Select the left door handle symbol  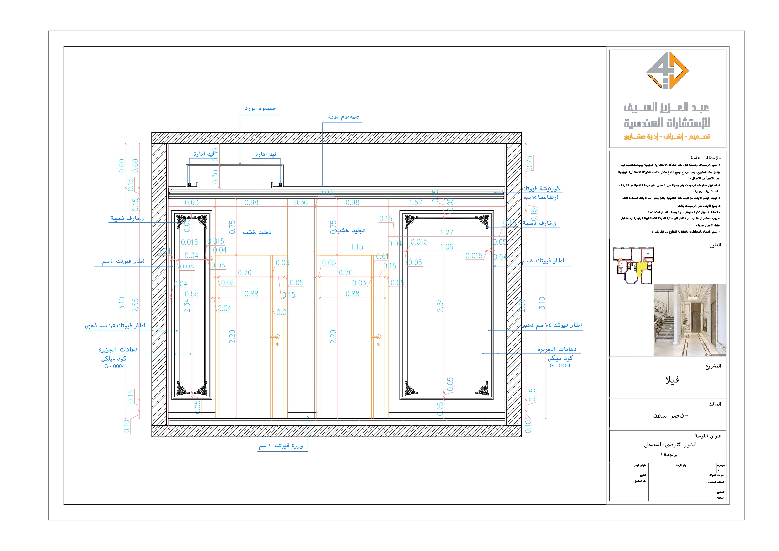coord(278,337)
